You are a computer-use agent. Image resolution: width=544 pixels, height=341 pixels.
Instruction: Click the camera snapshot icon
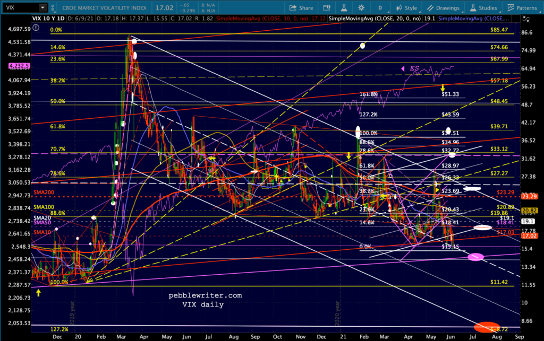coord(327,7)
